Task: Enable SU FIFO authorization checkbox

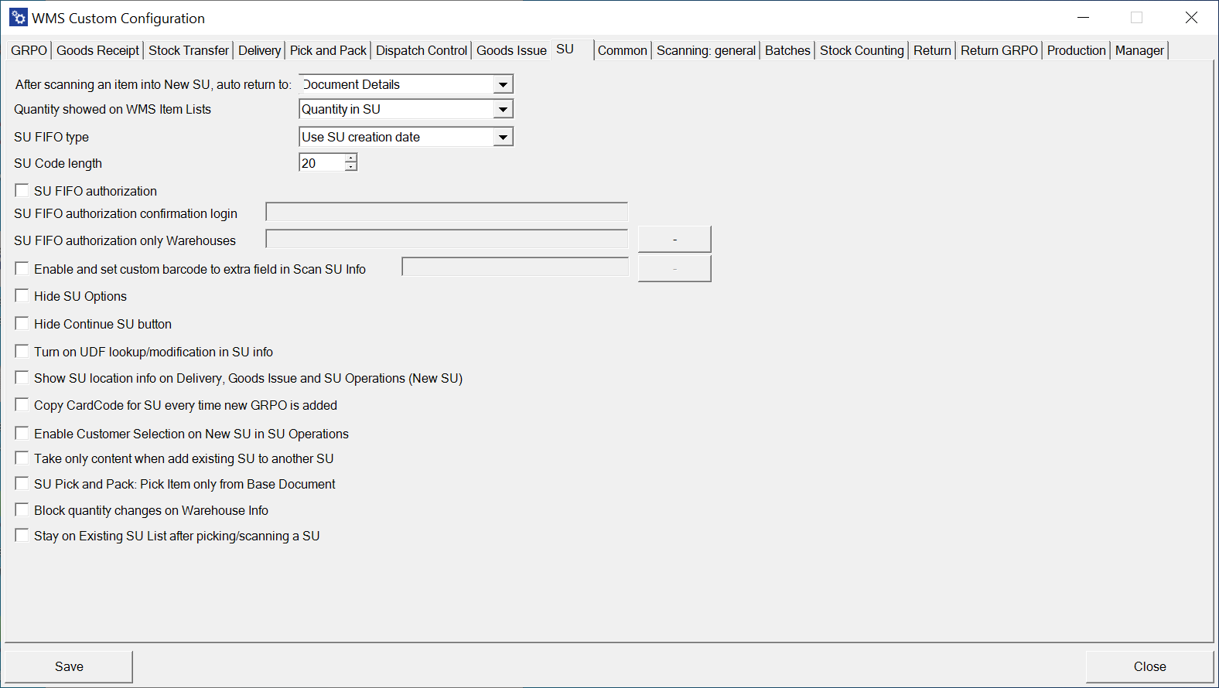Action: point(22,190)
